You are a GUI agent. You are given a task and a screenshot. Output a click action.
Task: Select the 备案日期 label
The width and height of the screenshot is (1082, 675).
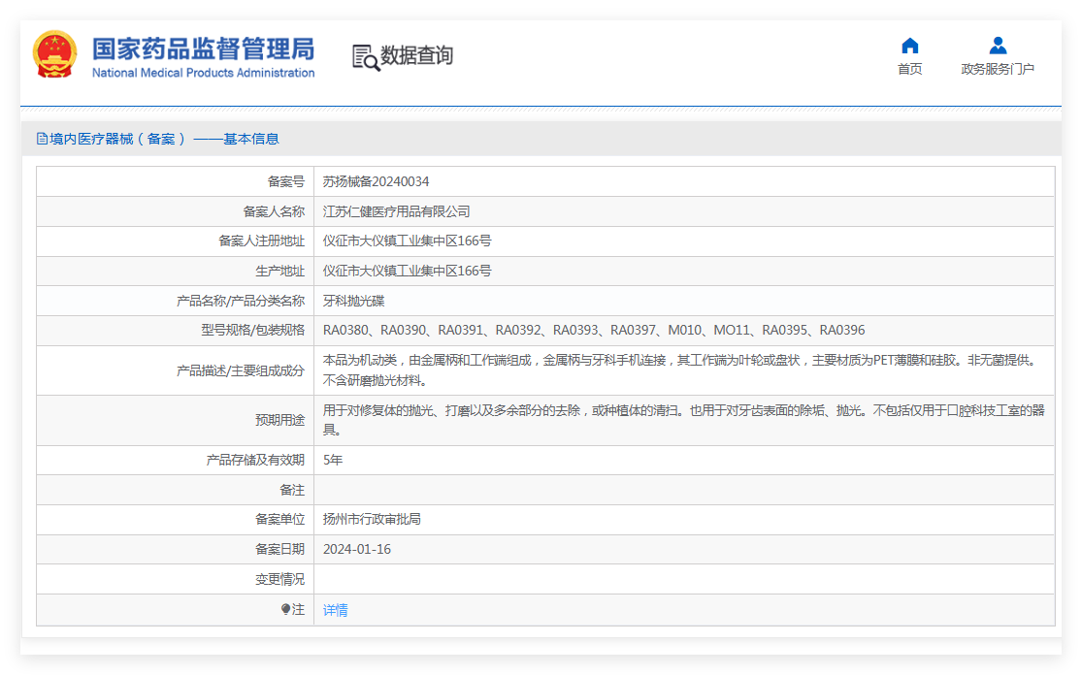(280, 549)
